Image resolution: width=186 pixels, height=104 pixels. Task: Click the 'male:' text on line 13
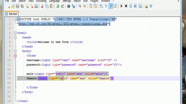point(31,74)
